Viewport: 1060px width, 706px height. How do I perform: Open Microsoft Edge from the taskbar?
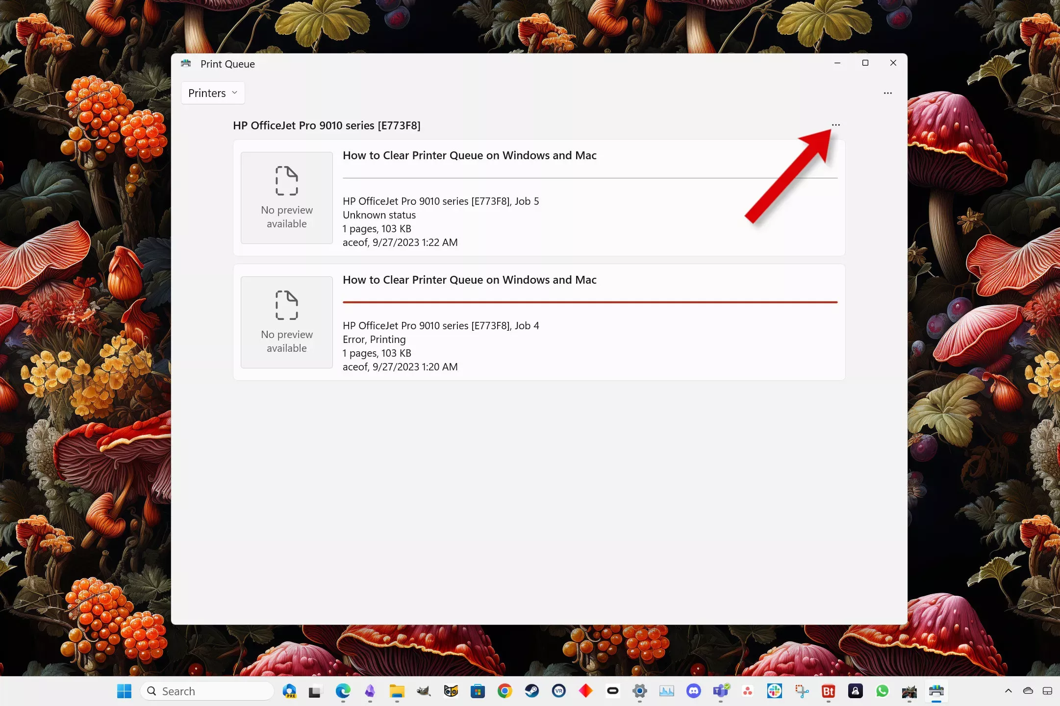point(343,691)
